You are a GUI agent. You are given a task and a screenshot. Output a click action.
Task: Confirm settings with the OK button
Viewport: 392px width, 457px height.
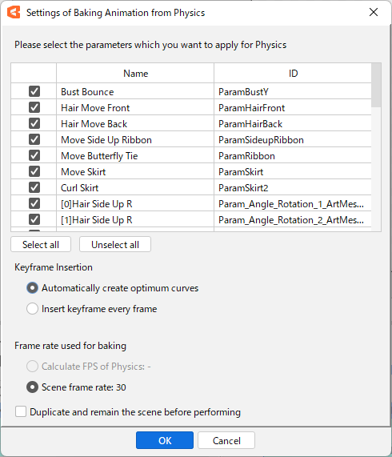point(165,440)
